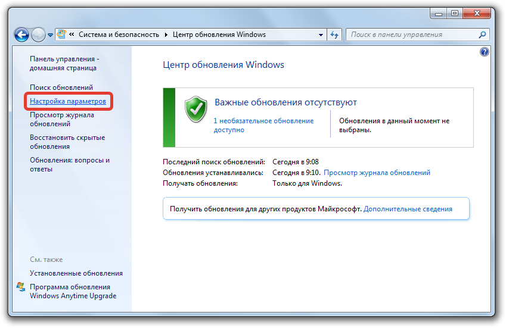Click Обновления в данный момент не выбраны text
Screen dimensions: 506x328
click(x=394, y=126)
